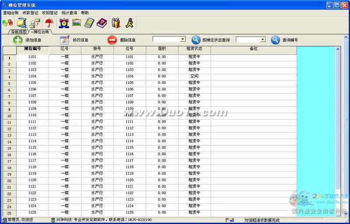Click the people group toolbar icon
Viewport: 350px width, 224px height.
click(116, 23)
